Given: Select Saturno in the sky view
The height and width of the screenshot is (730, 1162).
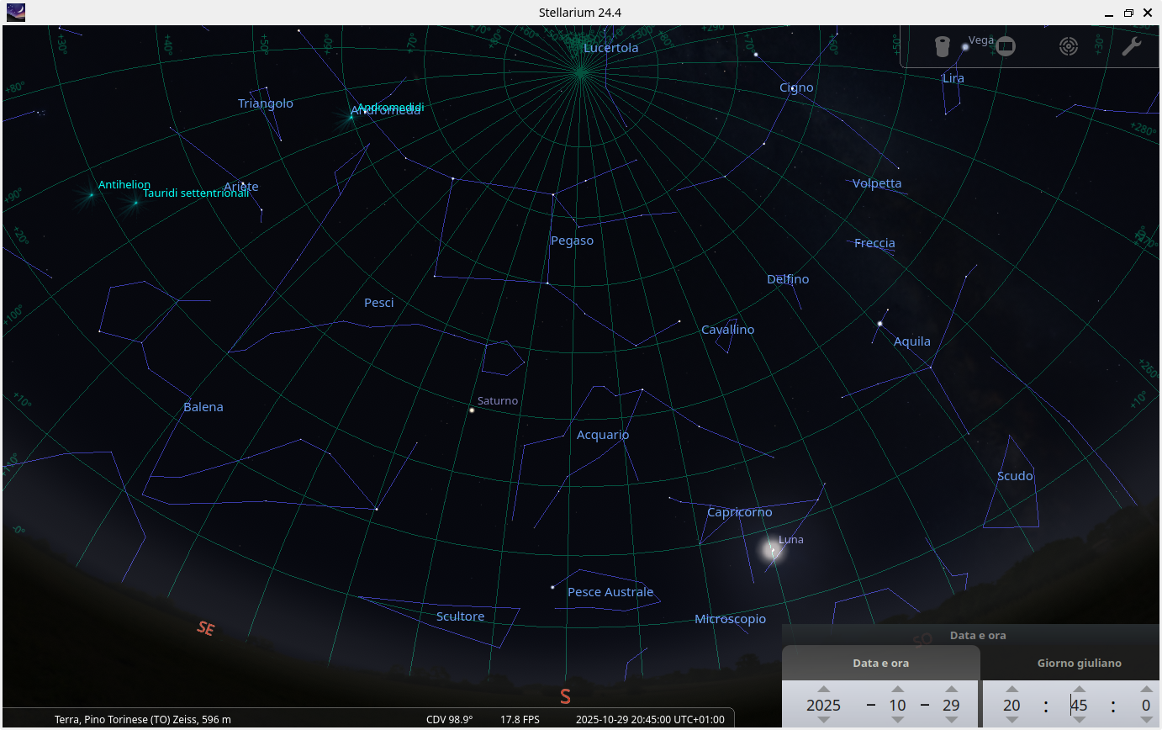Looking at the screenshot, I should pos(470,410).
